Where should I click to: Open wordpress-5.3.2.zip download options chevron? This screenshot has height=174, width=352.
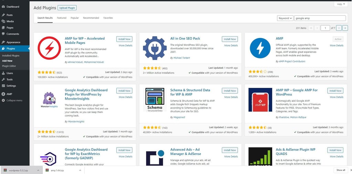pos(38,170)
